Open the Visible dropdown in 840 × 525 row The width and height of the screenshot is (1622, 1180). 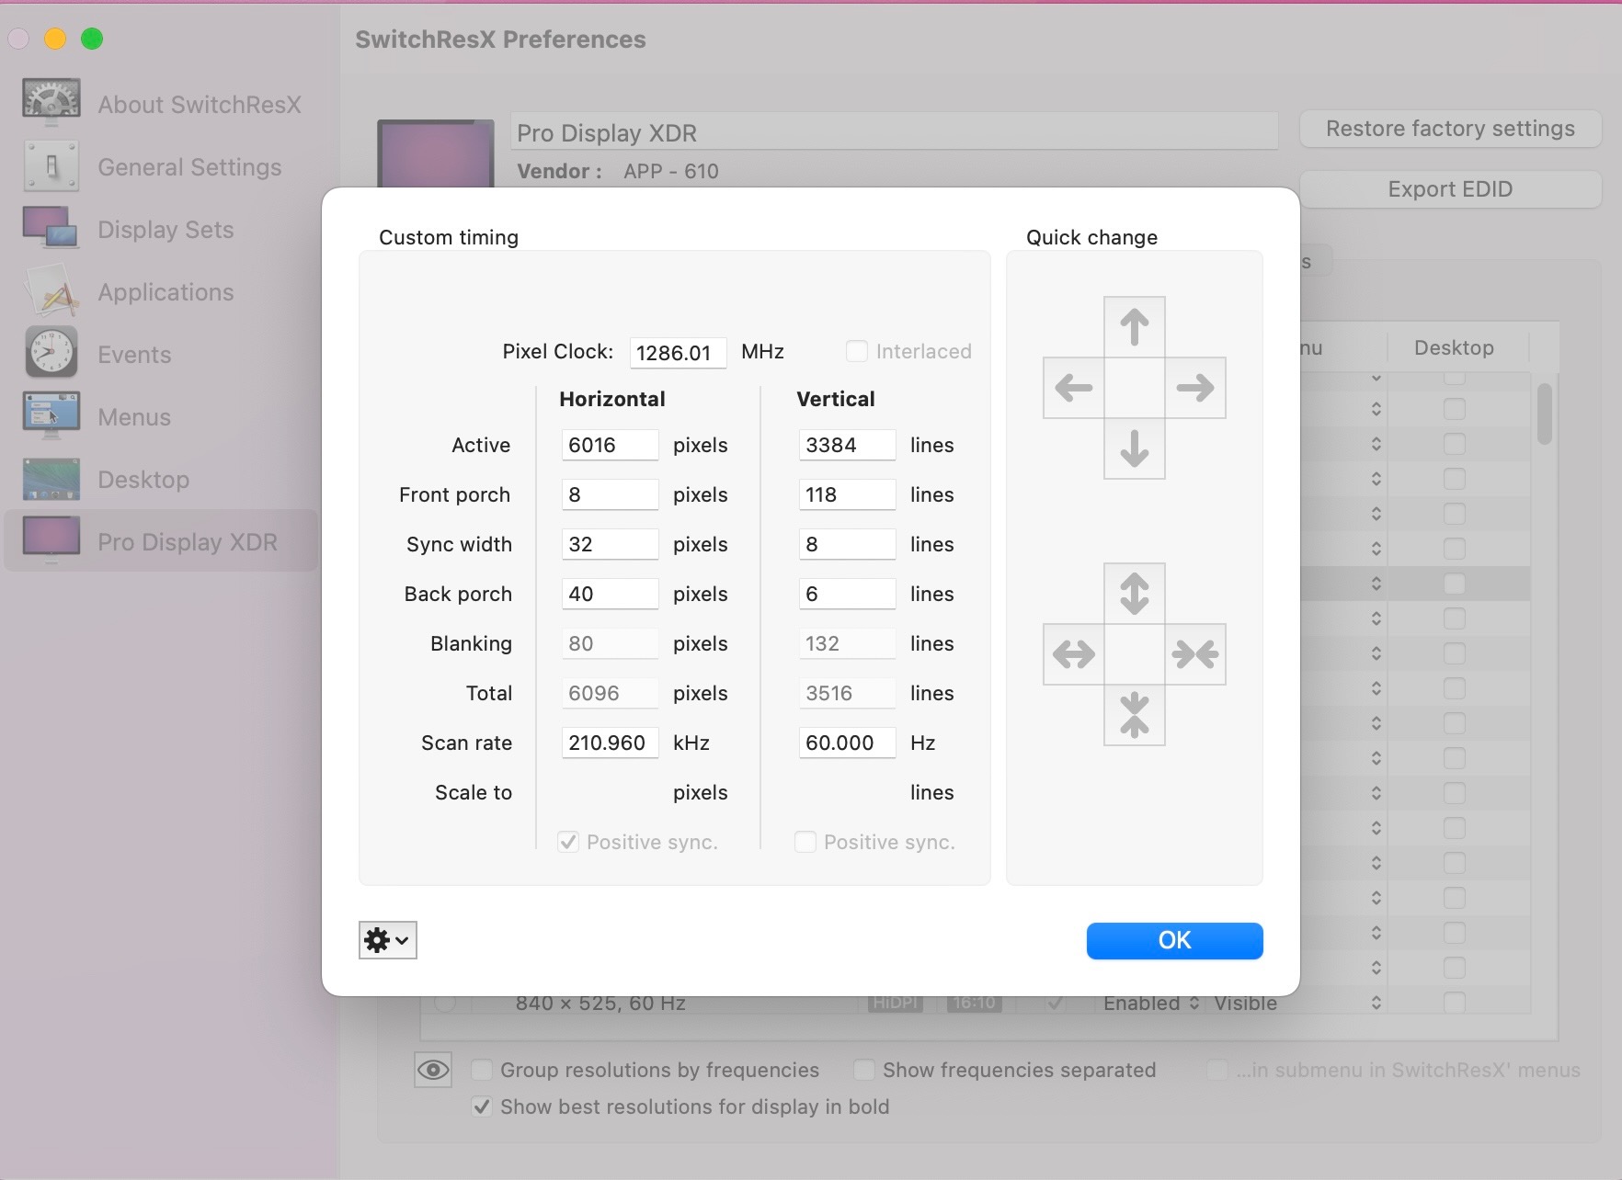click(1297, 1003)
